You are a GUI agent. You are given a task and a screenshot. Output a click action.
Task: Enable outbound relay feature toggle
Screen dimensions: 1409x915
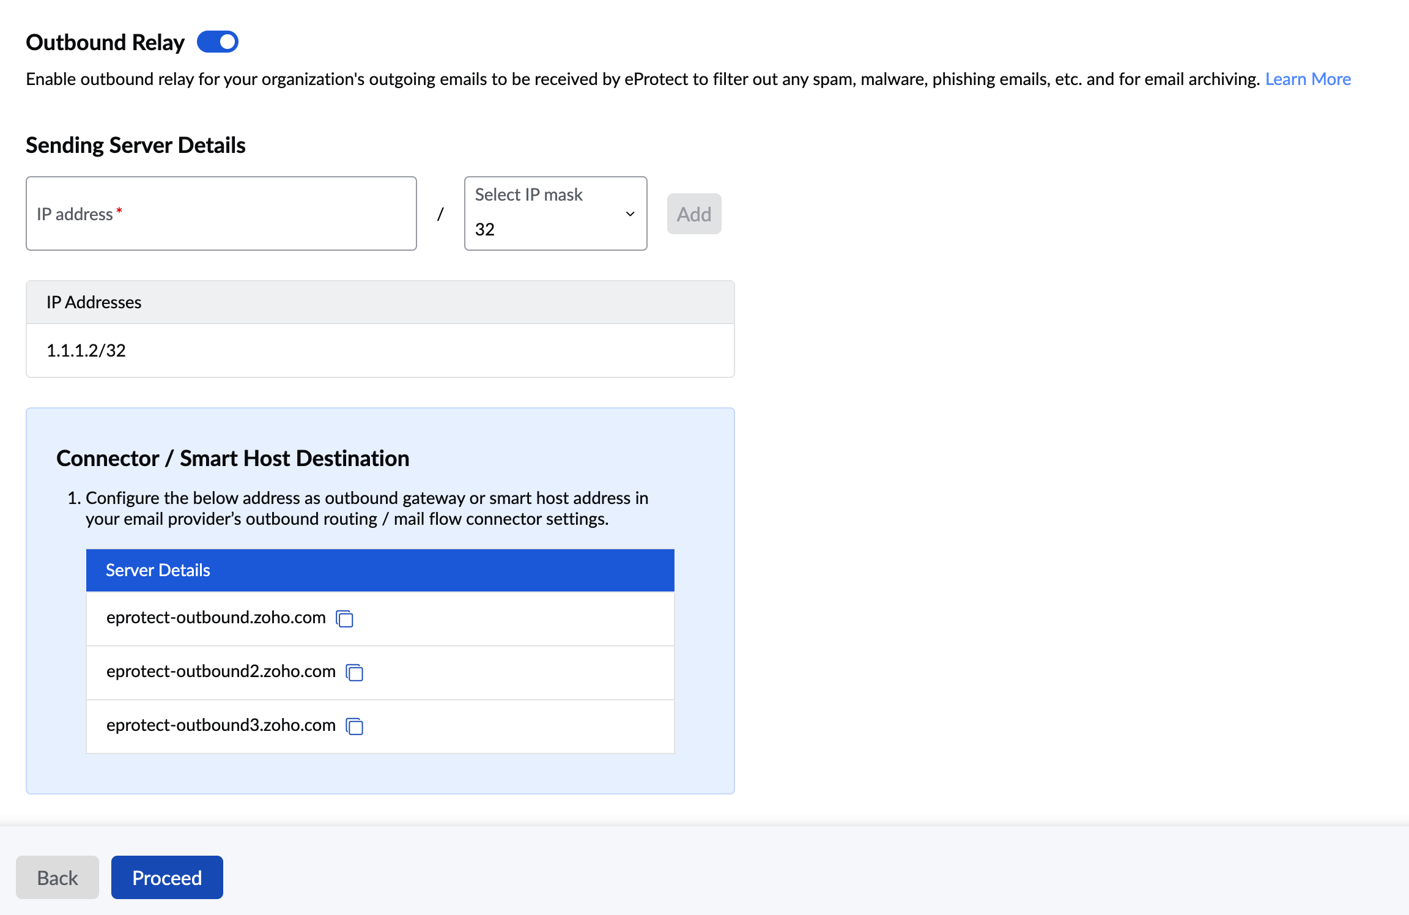218,42
